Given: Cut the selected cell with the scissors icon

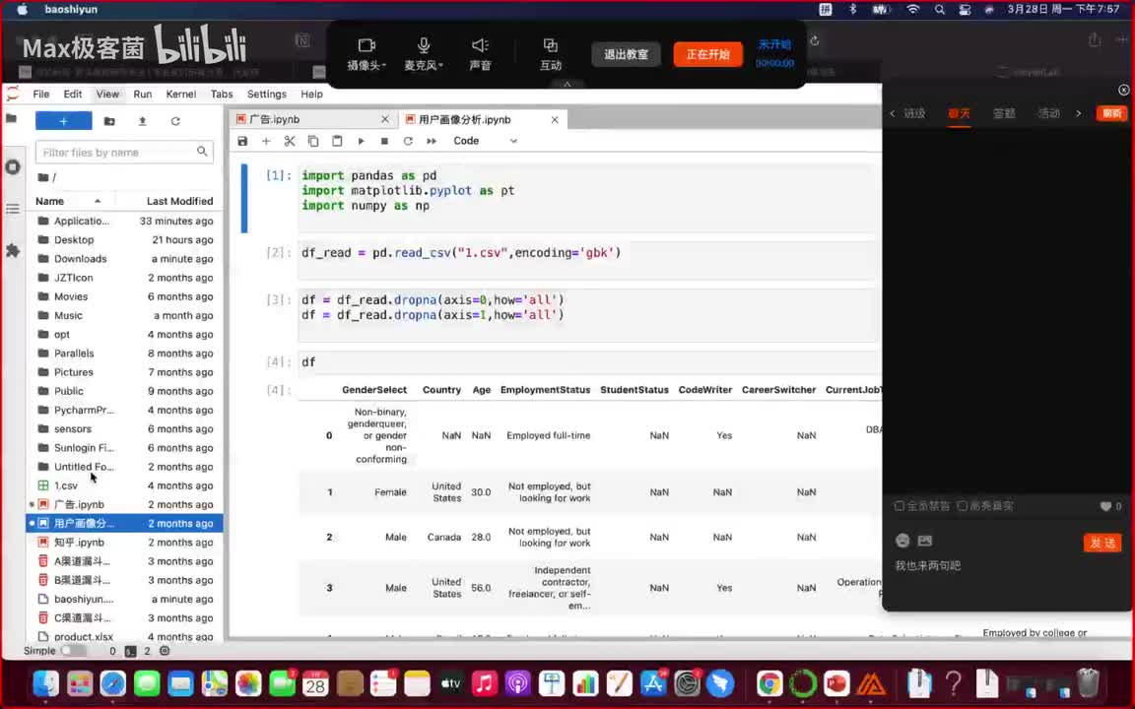Looking at the screenshot, I should coord(290,141).
